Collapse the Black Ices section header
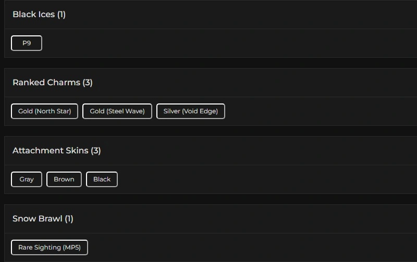The height and width of the screenshot is (262, 417). [x=33, y=15]
